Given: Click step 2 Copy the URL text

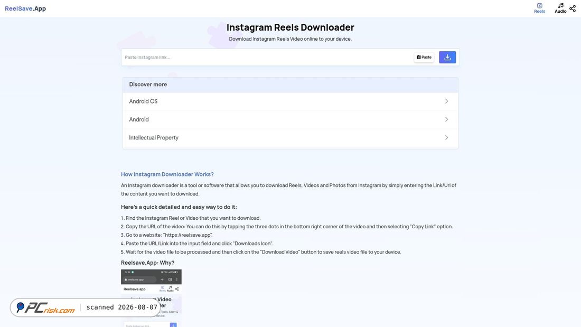Looking at the screenshot, I should coord(287,227).
